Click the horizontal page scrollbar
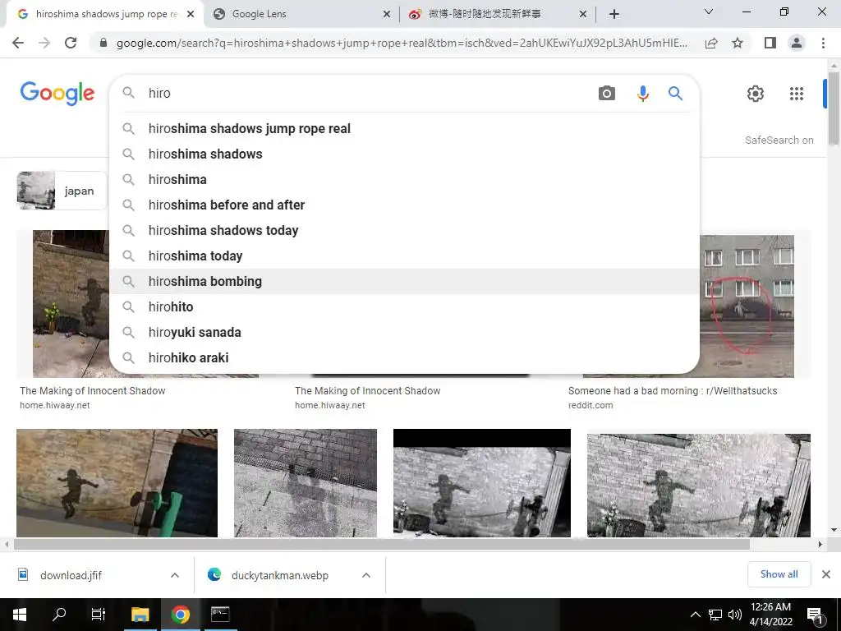Viewport: 841px width, 631px height. pos(381,544)
